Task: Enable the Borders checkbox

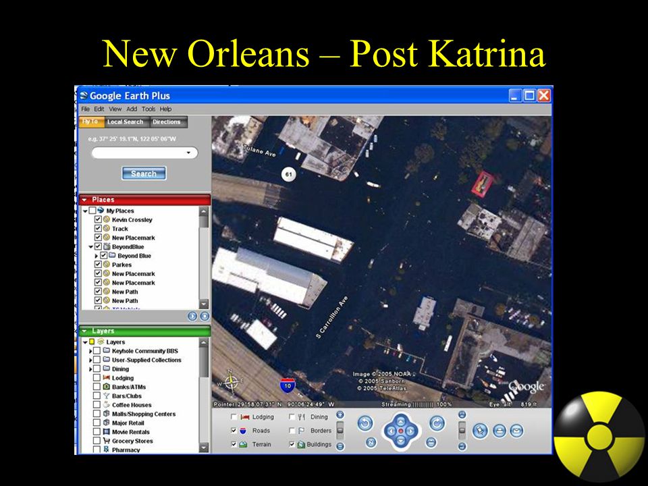Action: pos(292,430)
